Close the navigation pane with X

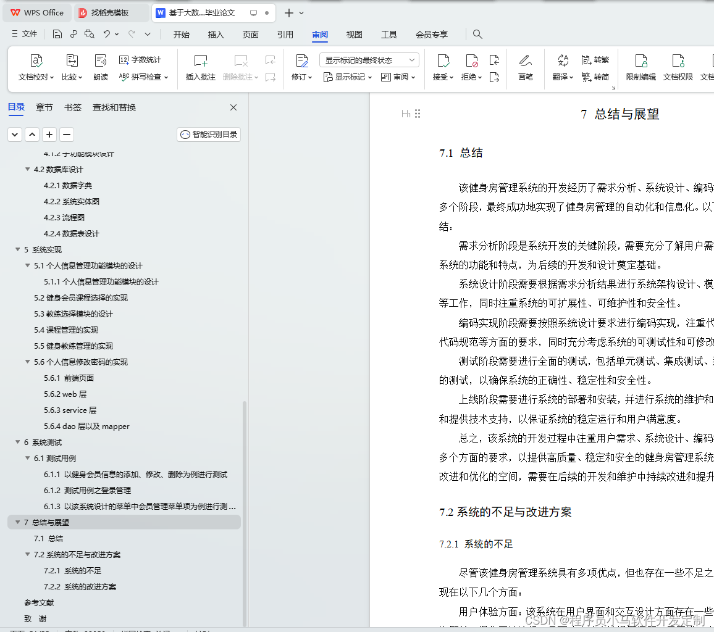coord(233,107)
